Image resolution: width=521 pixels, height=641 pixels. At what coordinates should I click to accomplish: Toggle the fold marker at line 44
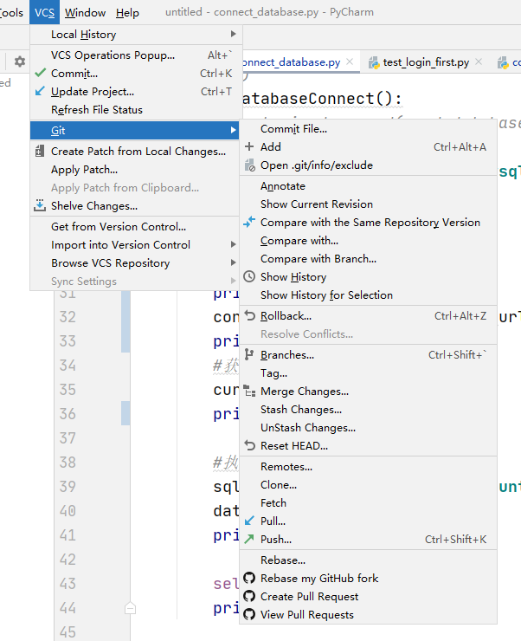(130, 608)
